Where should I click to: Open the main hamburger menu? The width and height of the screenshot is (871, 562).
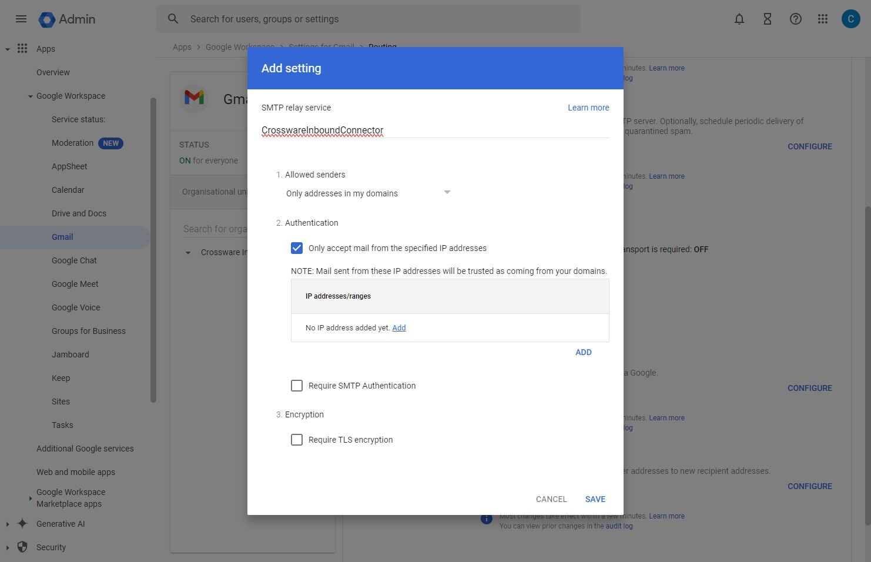pyautogui.click(x=21, y=19)
